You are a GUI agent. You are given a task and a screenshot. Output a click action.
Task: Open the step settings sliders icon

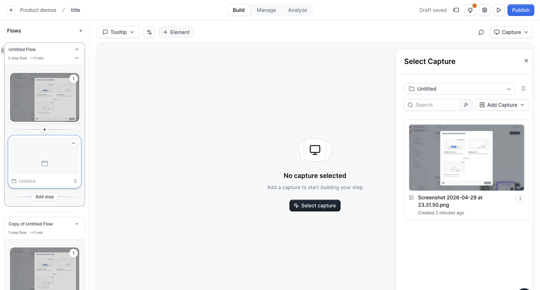pos(149,32)
